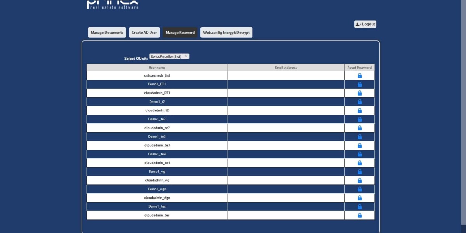Click lock icon in cloudadmin_tes row

pos(360,216)
